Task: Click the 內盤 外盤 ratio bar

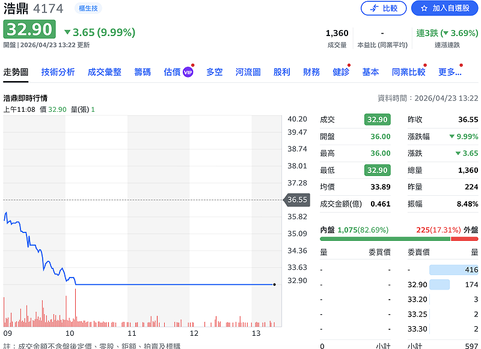Action: pos(399,238)
